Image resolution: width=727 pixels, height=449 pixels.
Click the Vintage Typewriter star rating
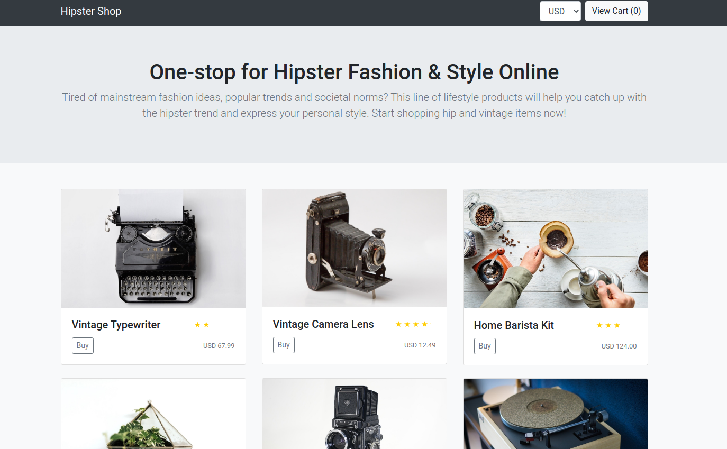(202, 325)
